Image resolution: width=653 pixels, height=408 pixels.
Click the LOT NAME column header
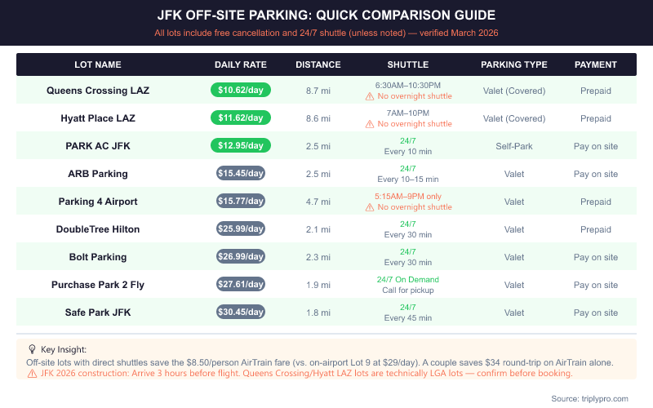[x=97, y=64]
